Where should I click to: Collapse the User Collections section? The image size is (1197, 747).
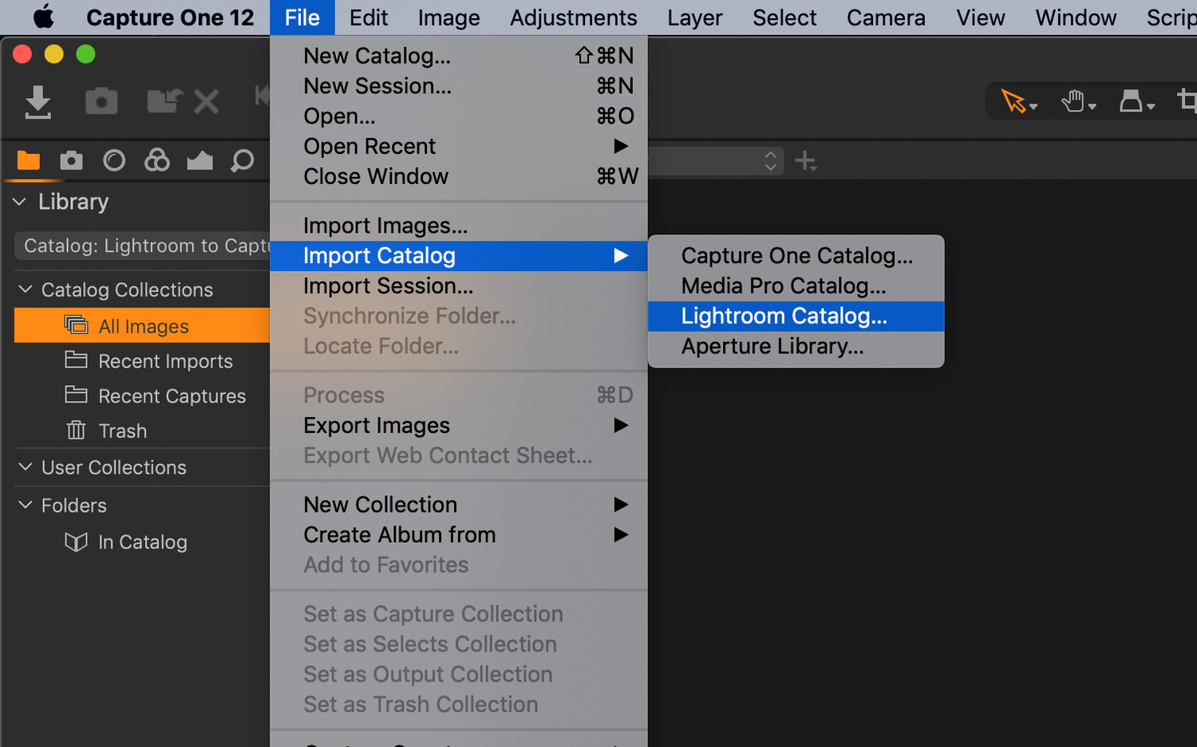26,466
